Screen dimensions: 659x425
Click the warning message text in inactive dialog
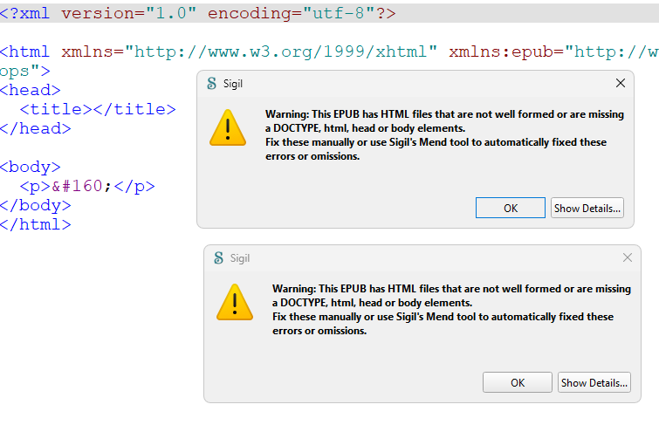pyautogui.click(x=452, y=310)
